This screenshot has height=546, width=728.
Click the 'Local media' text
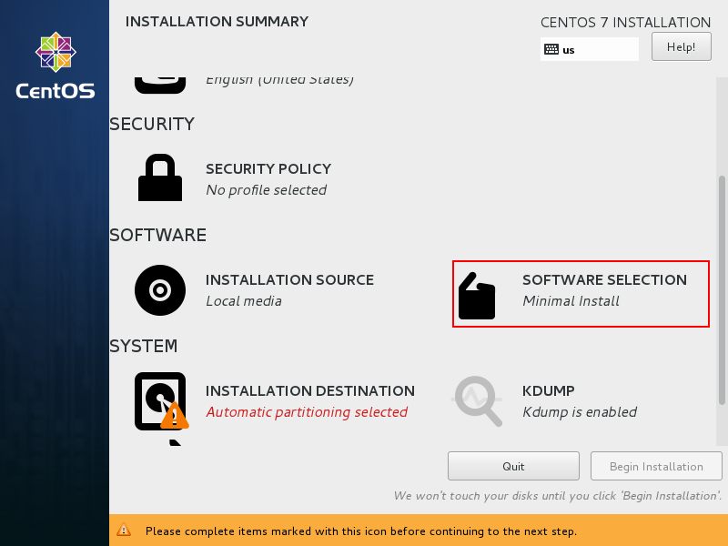[x=244, y=301]
